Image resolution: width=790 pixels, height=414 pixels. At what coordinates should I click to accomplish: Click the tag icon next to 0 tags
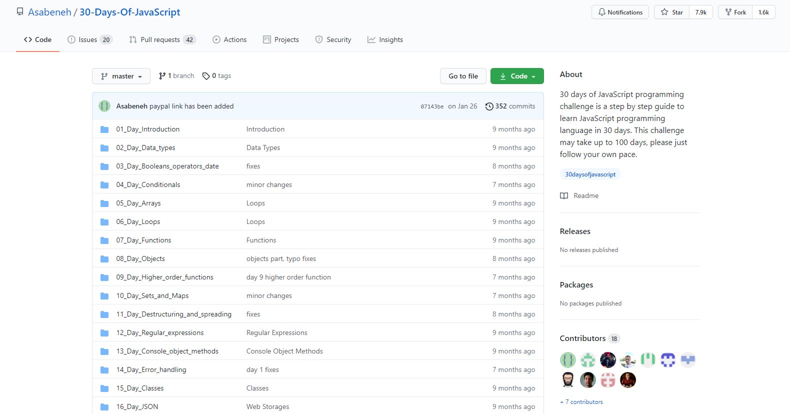206,76
